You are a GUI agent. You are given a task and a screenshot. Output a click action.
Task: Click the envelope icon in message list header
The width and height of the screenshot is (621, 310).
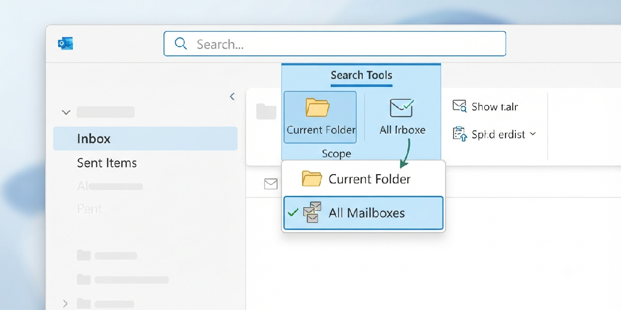271,183
